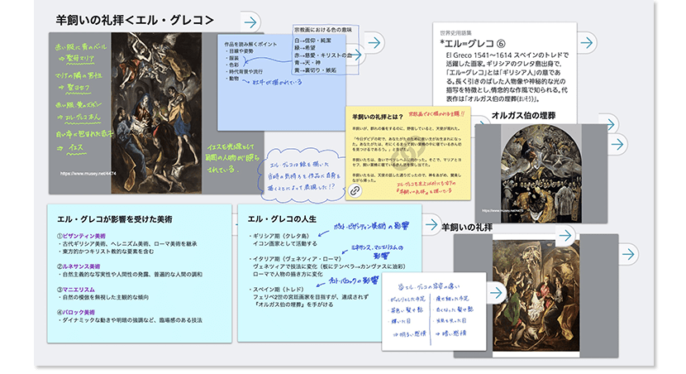Select the エル・グレコの人生 heading

point(282,219)
